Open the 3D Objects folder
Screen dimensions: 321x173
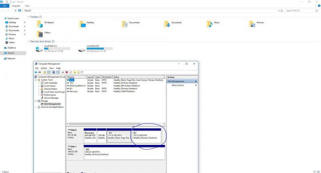[39, 24]
